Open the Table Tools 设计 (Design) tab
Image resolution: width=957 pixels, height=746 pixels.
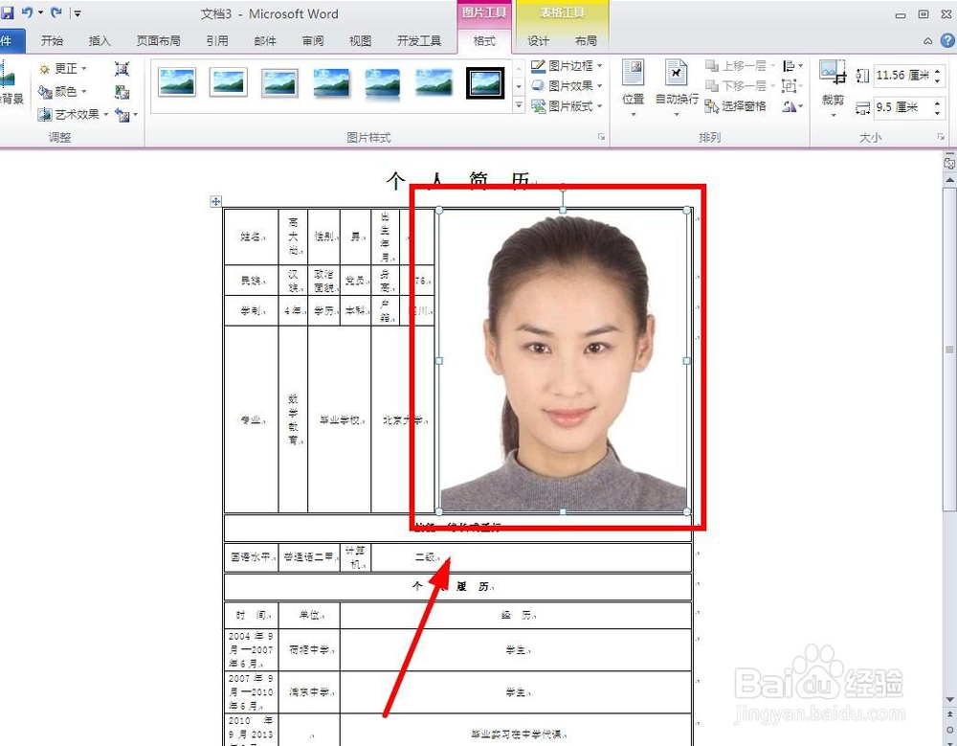tap(538, 40)
